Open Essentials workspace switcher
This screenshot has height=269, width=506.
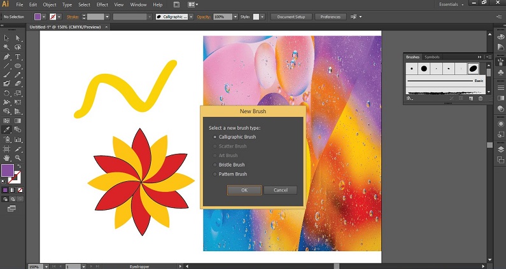click(x=451, y=4)
